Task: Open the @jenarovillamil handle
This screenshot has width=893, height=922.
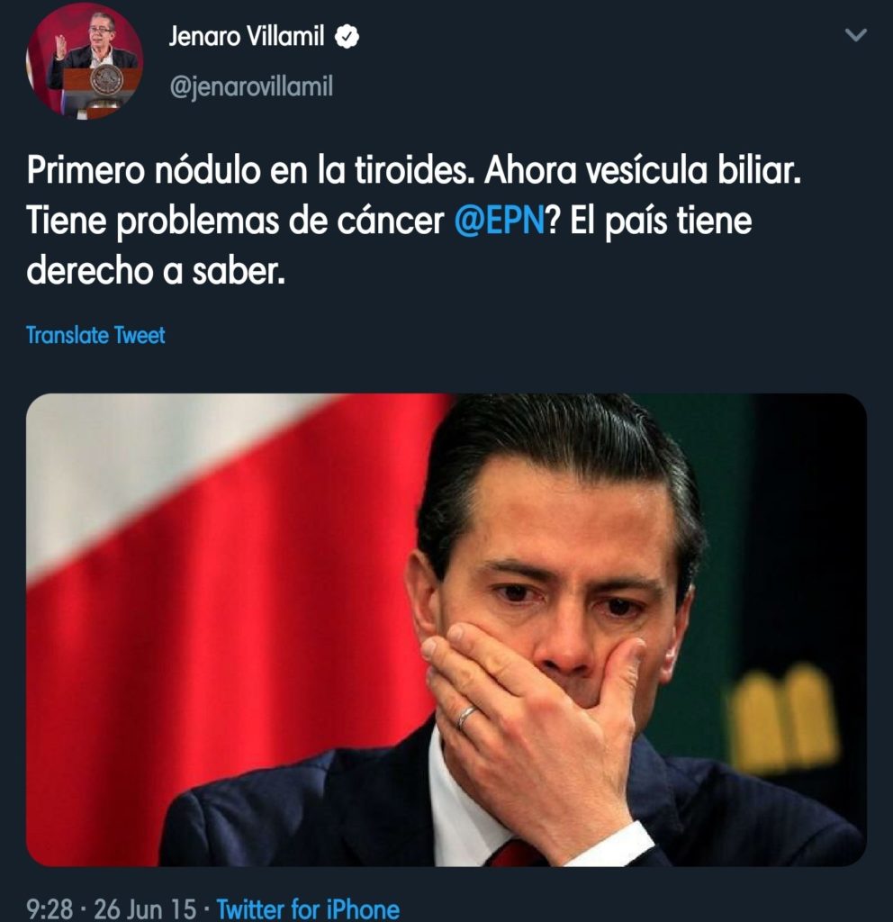Action: point(251,86)
